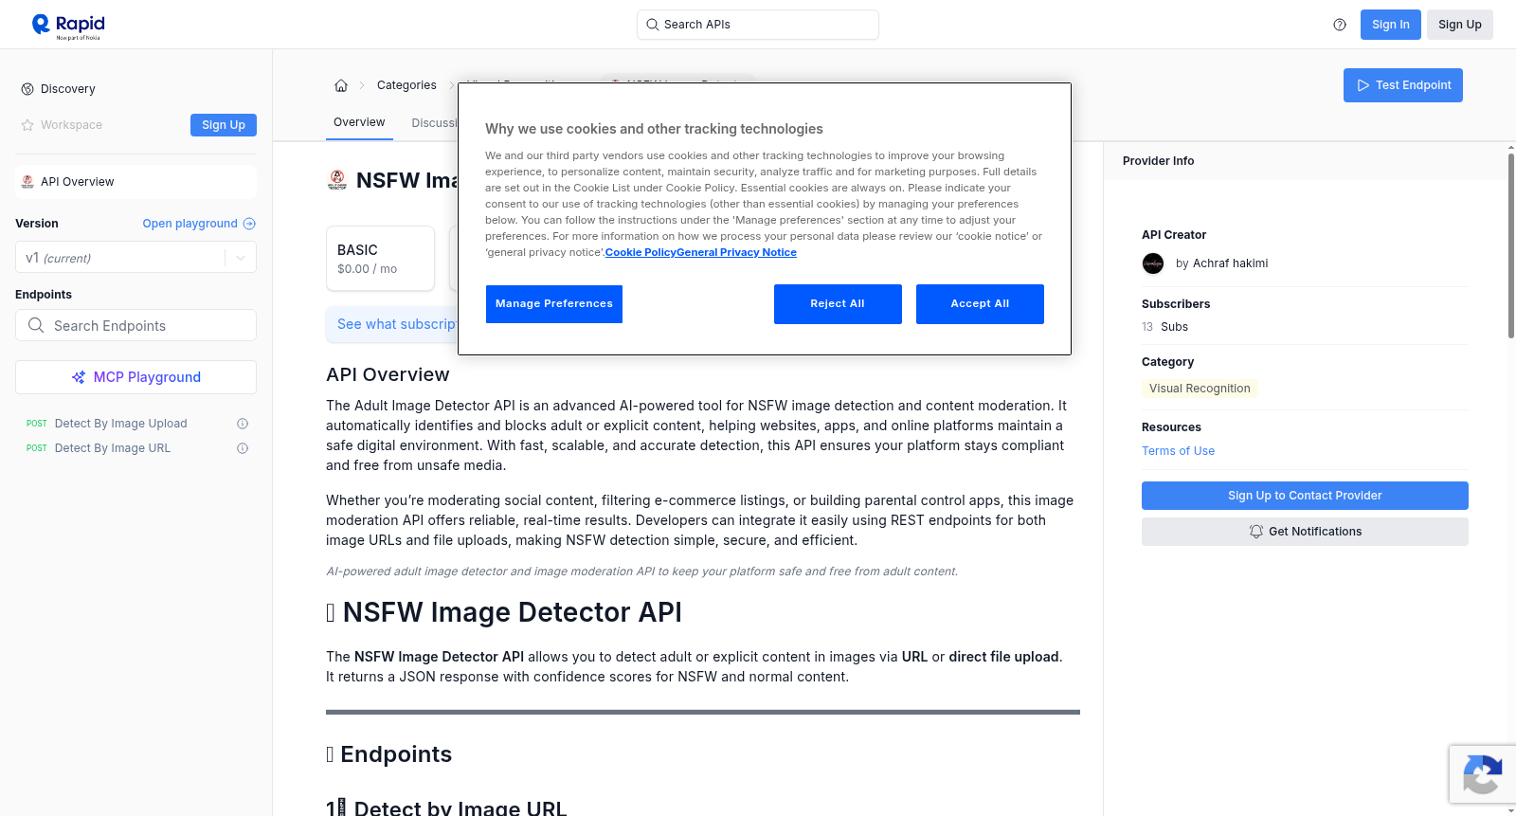Click the search magnifier in Search Endpoints

[x=36, y=325]
